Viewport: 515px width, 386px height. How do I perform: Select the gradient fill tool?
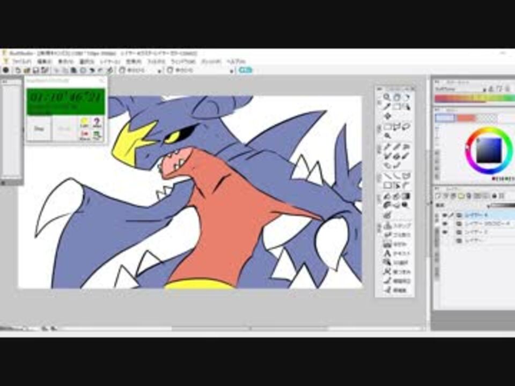tap(407, 196)
